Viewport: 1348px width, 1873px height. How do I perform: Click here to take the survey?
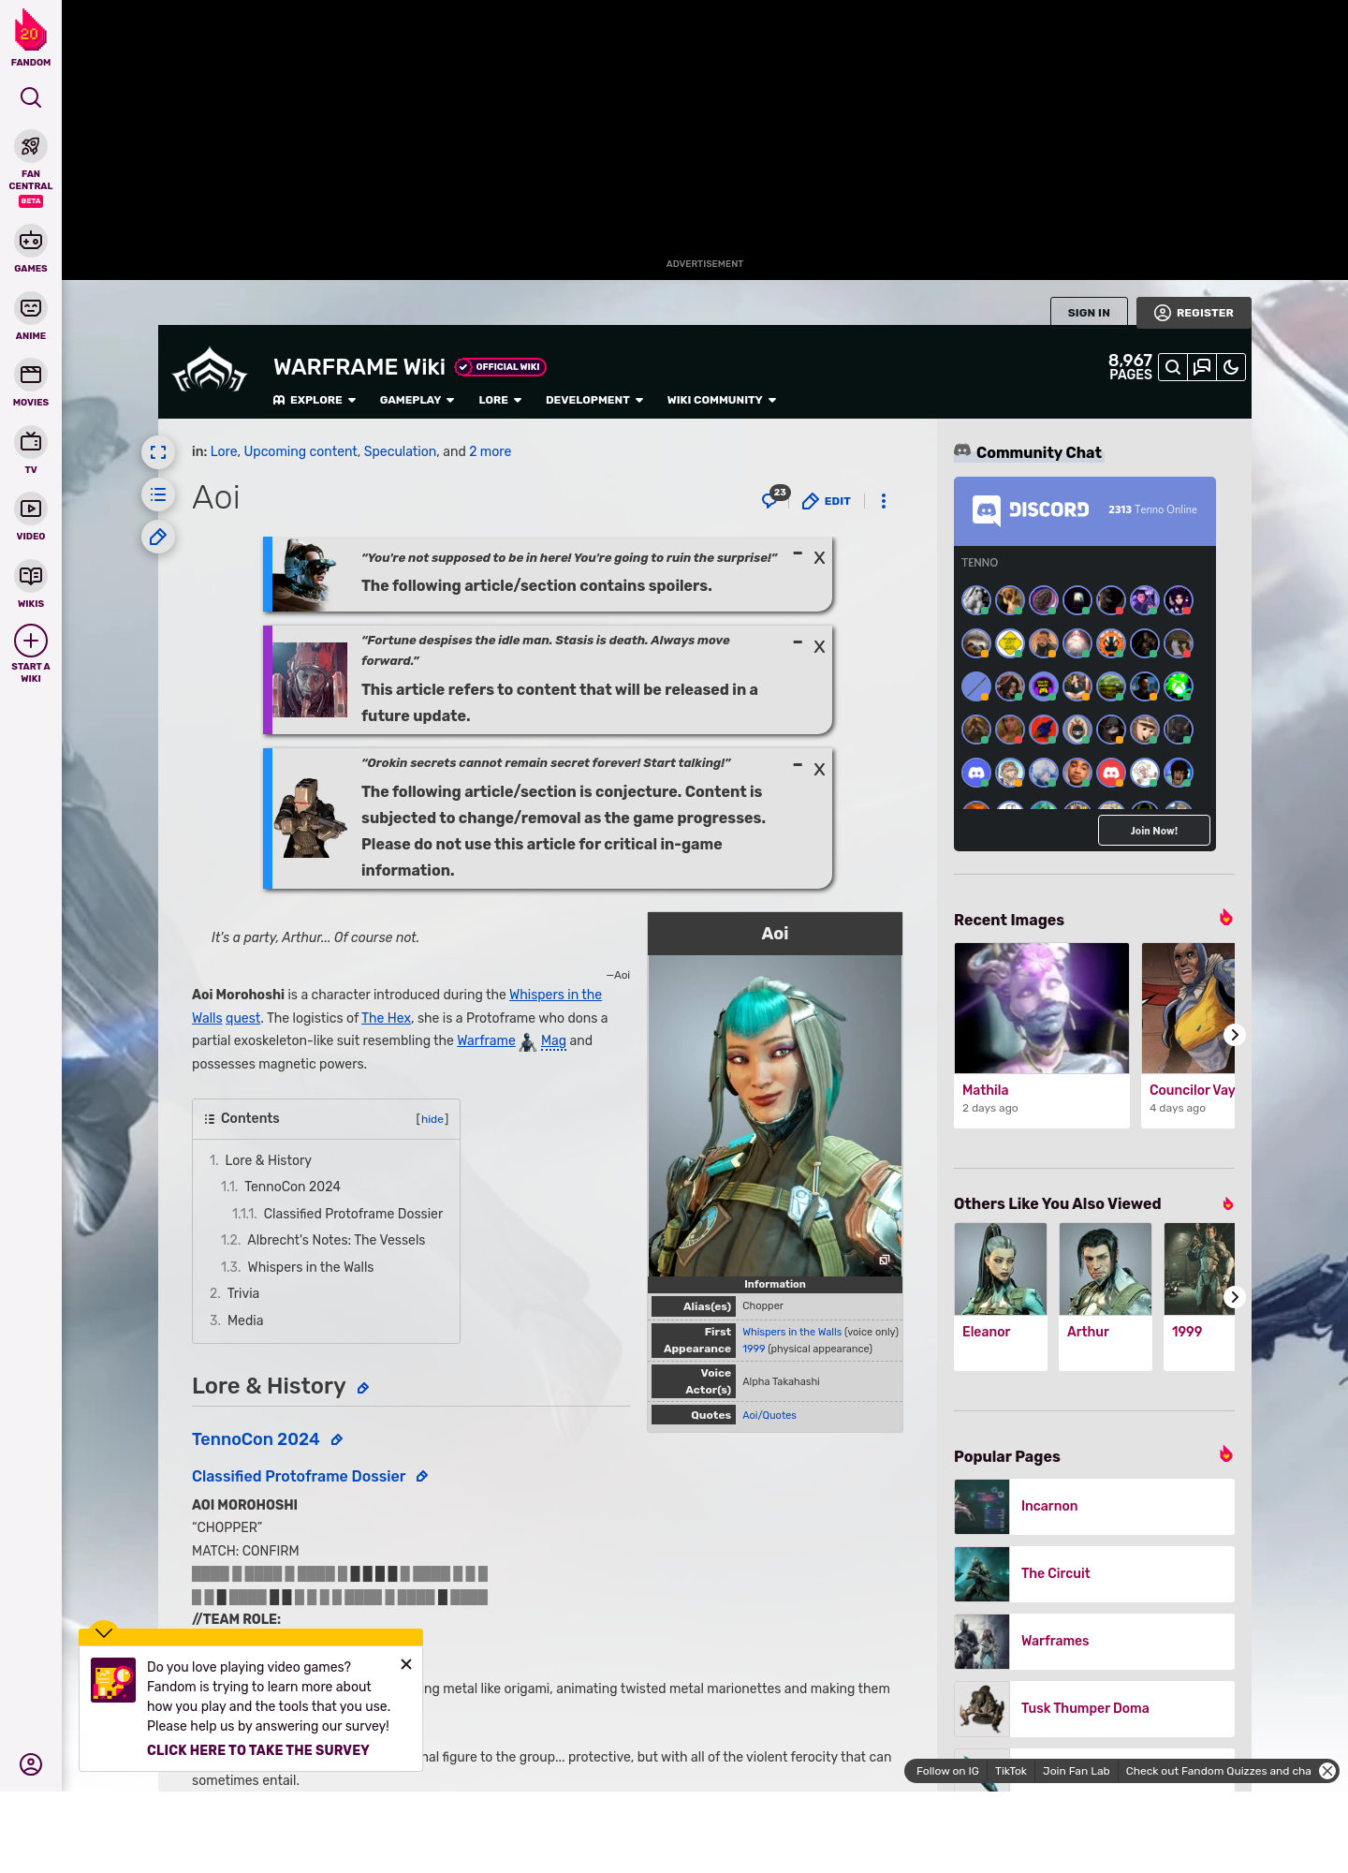258,1750
